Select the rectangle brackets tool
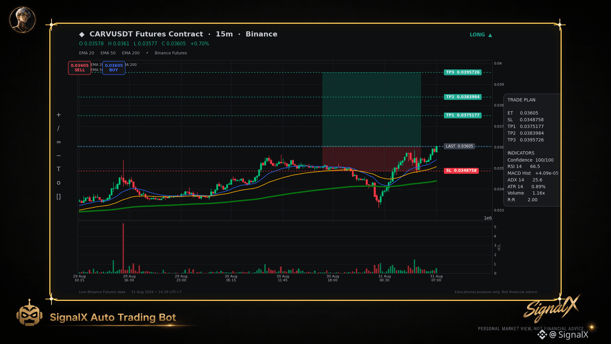The height and width of the screenshot is (344, 611). (58, 197)
